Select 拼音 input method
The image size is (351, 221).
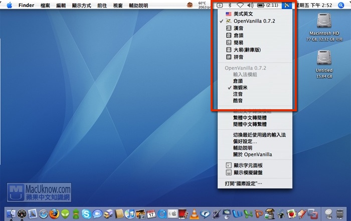click(x=255, y=57)
